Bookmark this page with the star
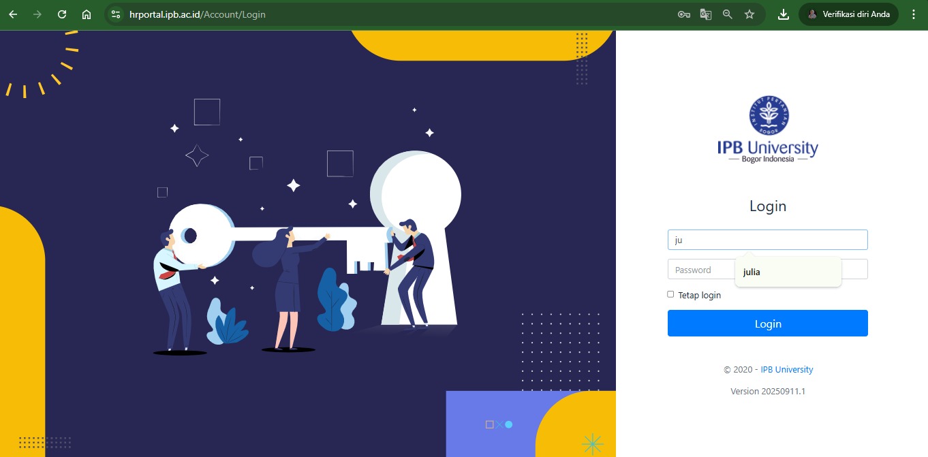The height and width of the screenshot is (457, 928). point(749,14)
